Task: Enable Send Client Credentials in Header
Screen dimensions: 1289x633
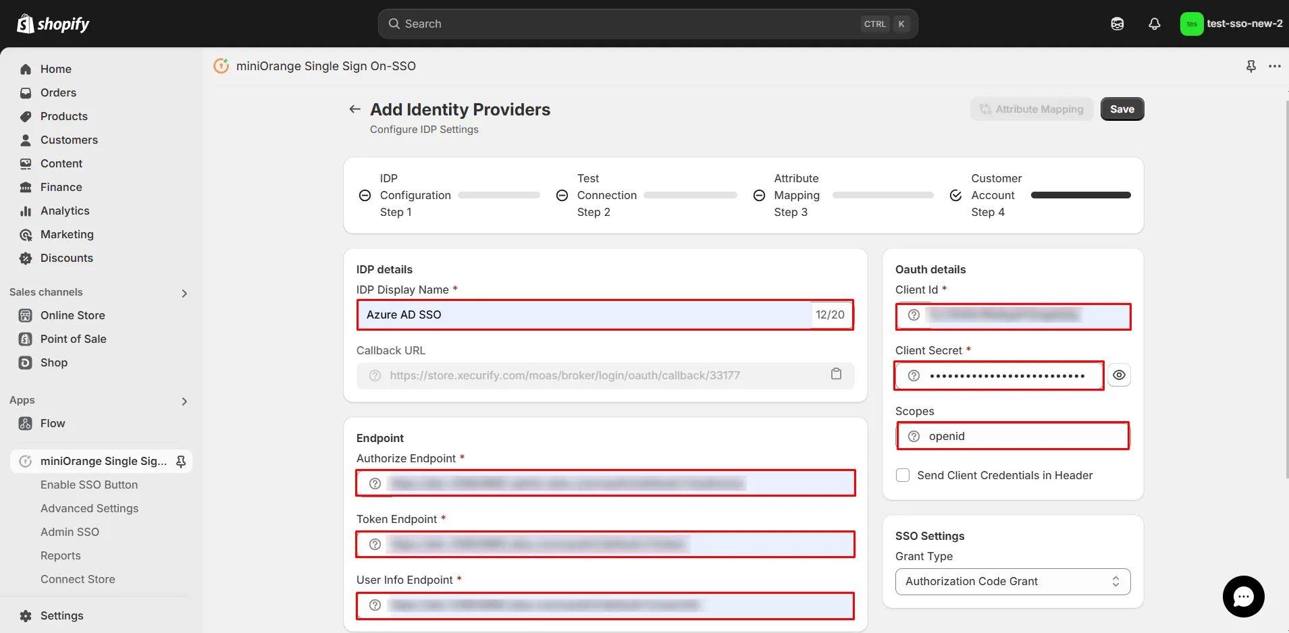Action: click(x=903, y=475)
